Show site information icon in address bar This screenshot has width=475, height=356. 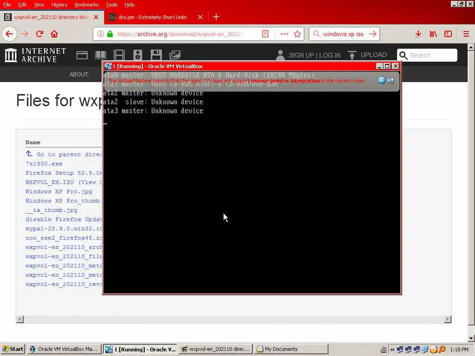tap(100, 34)
